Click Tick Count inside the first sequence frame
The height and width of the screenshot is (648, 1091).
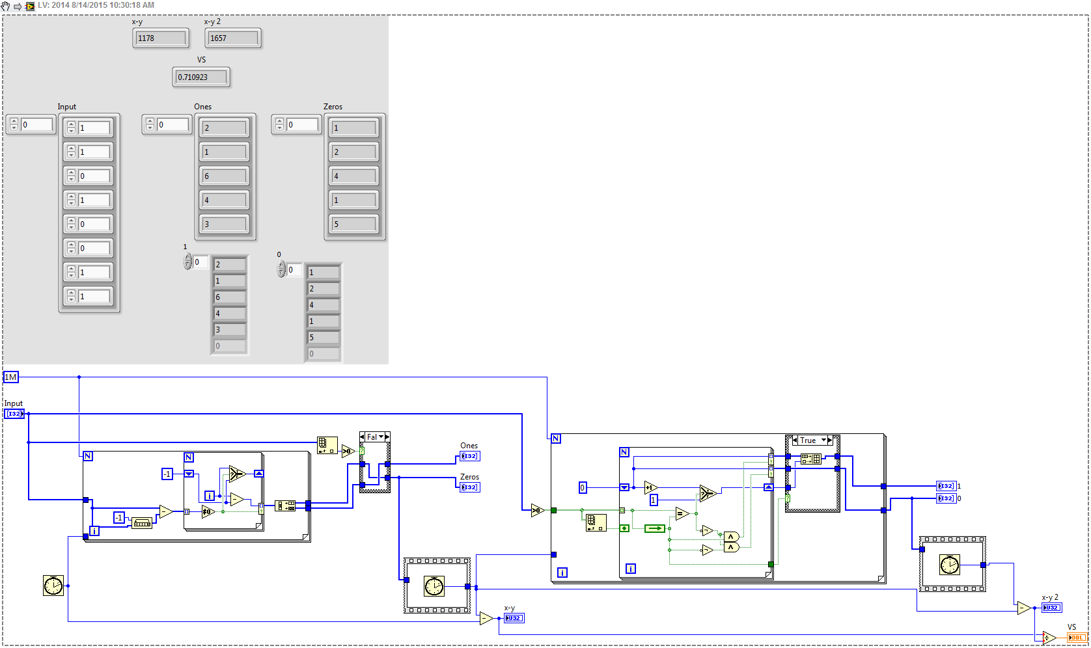tap(434, 587)
